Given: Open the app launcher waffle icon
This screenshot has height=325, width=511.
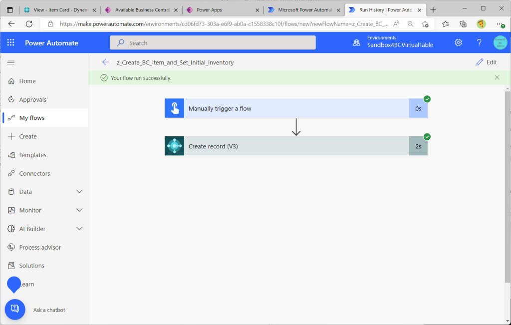Looking at the screenshot, I should pyautogui.click(x=11, y=43).
